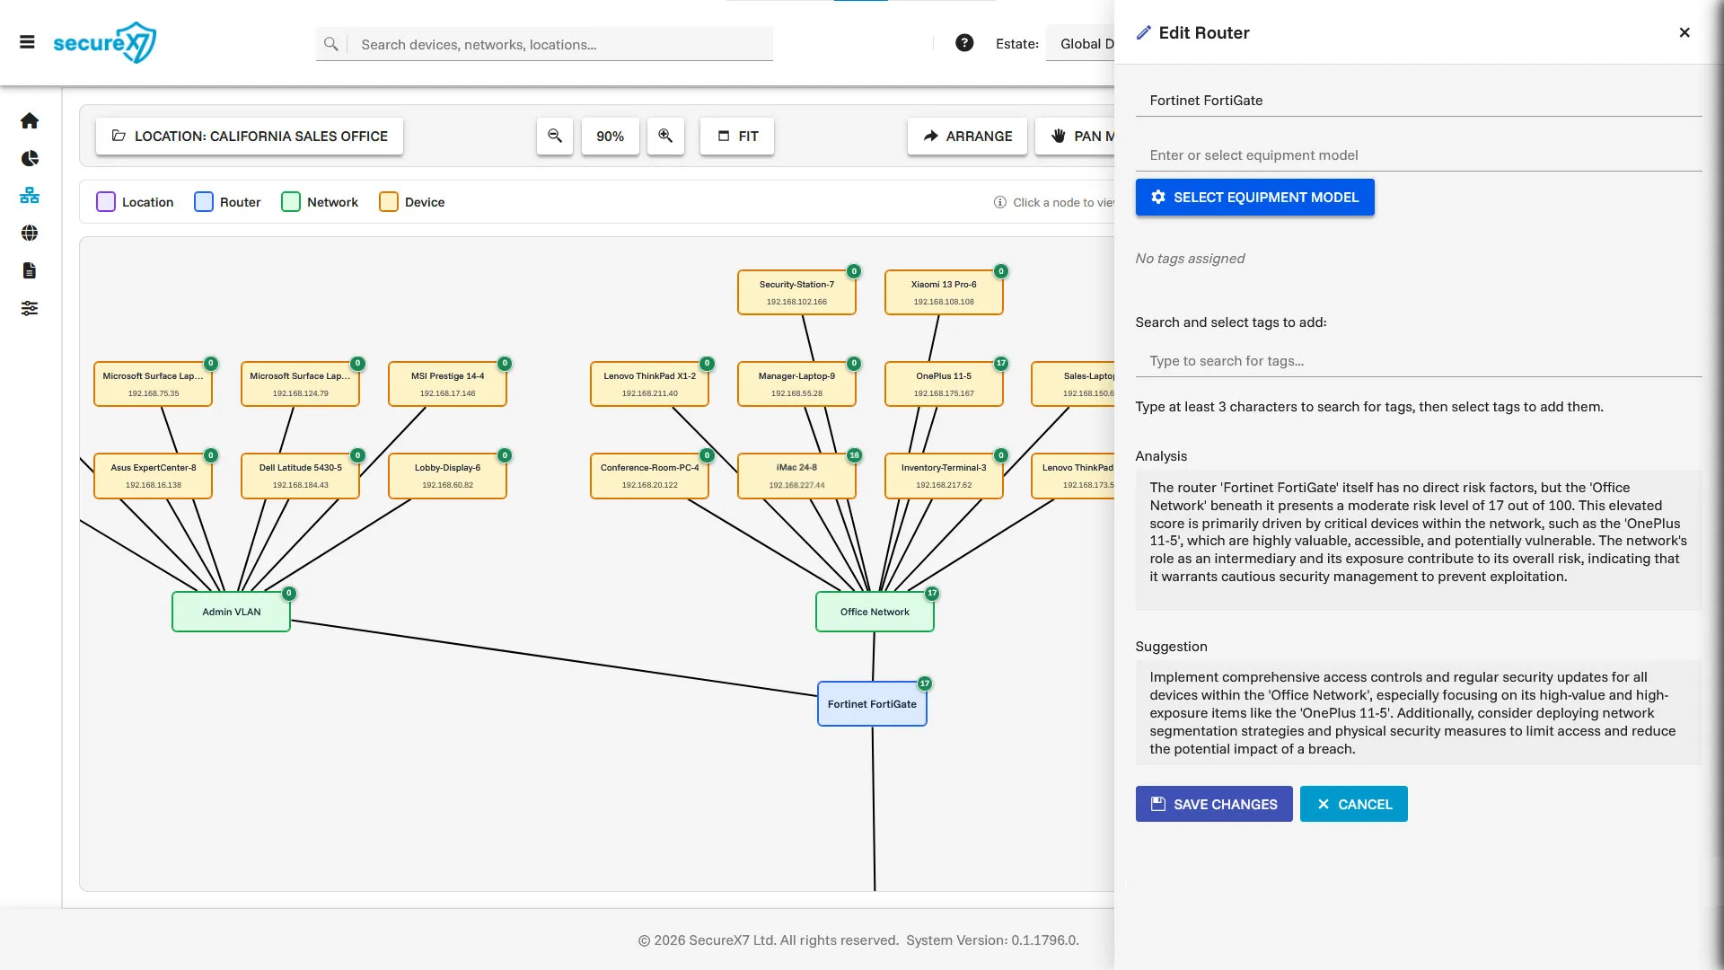The width and height of the screenshot is (1724, 970).
Task: Go to the Home sidebar icon
Action: coord(30,120)
